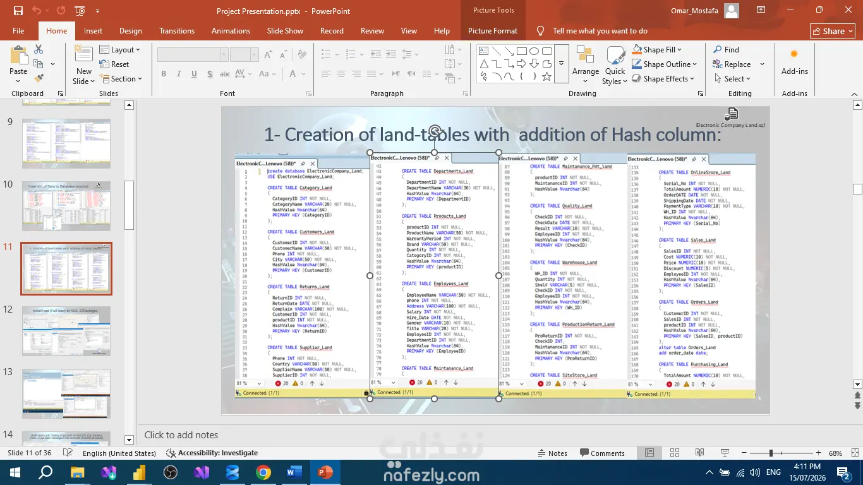863x485 pixels.
Task: Toggle Strikethrough formatting
Action: coord(225,74)
